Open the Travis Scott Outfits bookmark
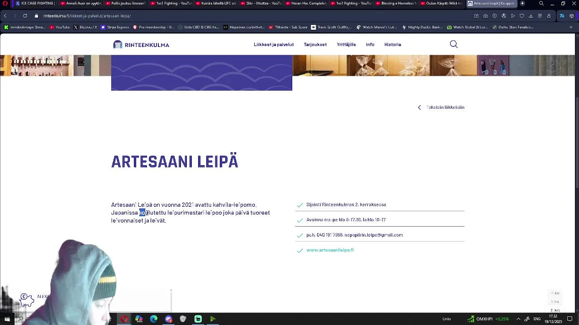579x325 pixels. pyautogui.click(x=331, y=27)
